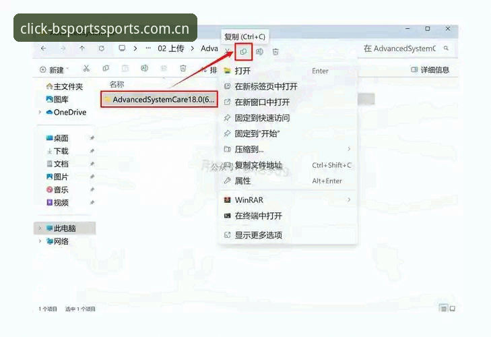The height and width of the screenshot is (337, 491).
Task: Click the Delete trash icon in the context menu
Action: 275,52
